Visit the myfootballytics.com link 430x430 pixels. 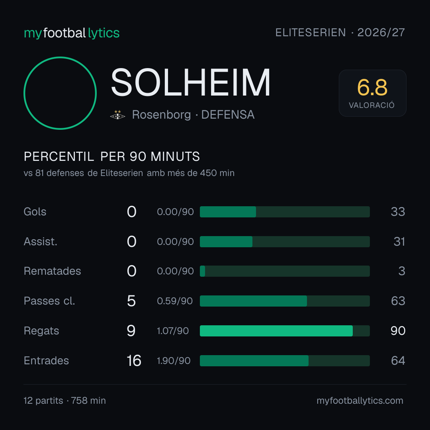[x=360, y=401]
